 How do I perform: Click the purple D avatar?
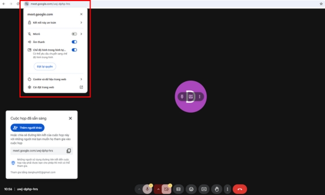point(191,96)
